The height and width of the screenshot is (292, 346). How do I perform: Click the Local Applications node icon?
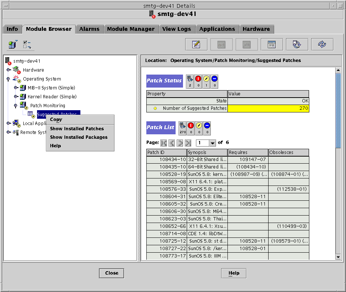coord(16,123)
